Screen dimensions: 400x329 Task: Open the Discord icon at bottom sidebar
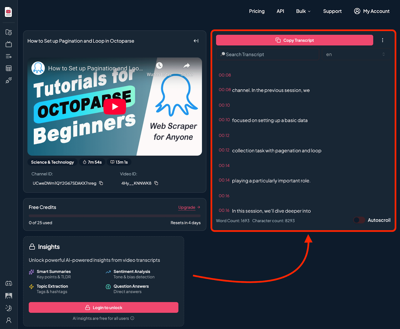(x=8, y=283)
